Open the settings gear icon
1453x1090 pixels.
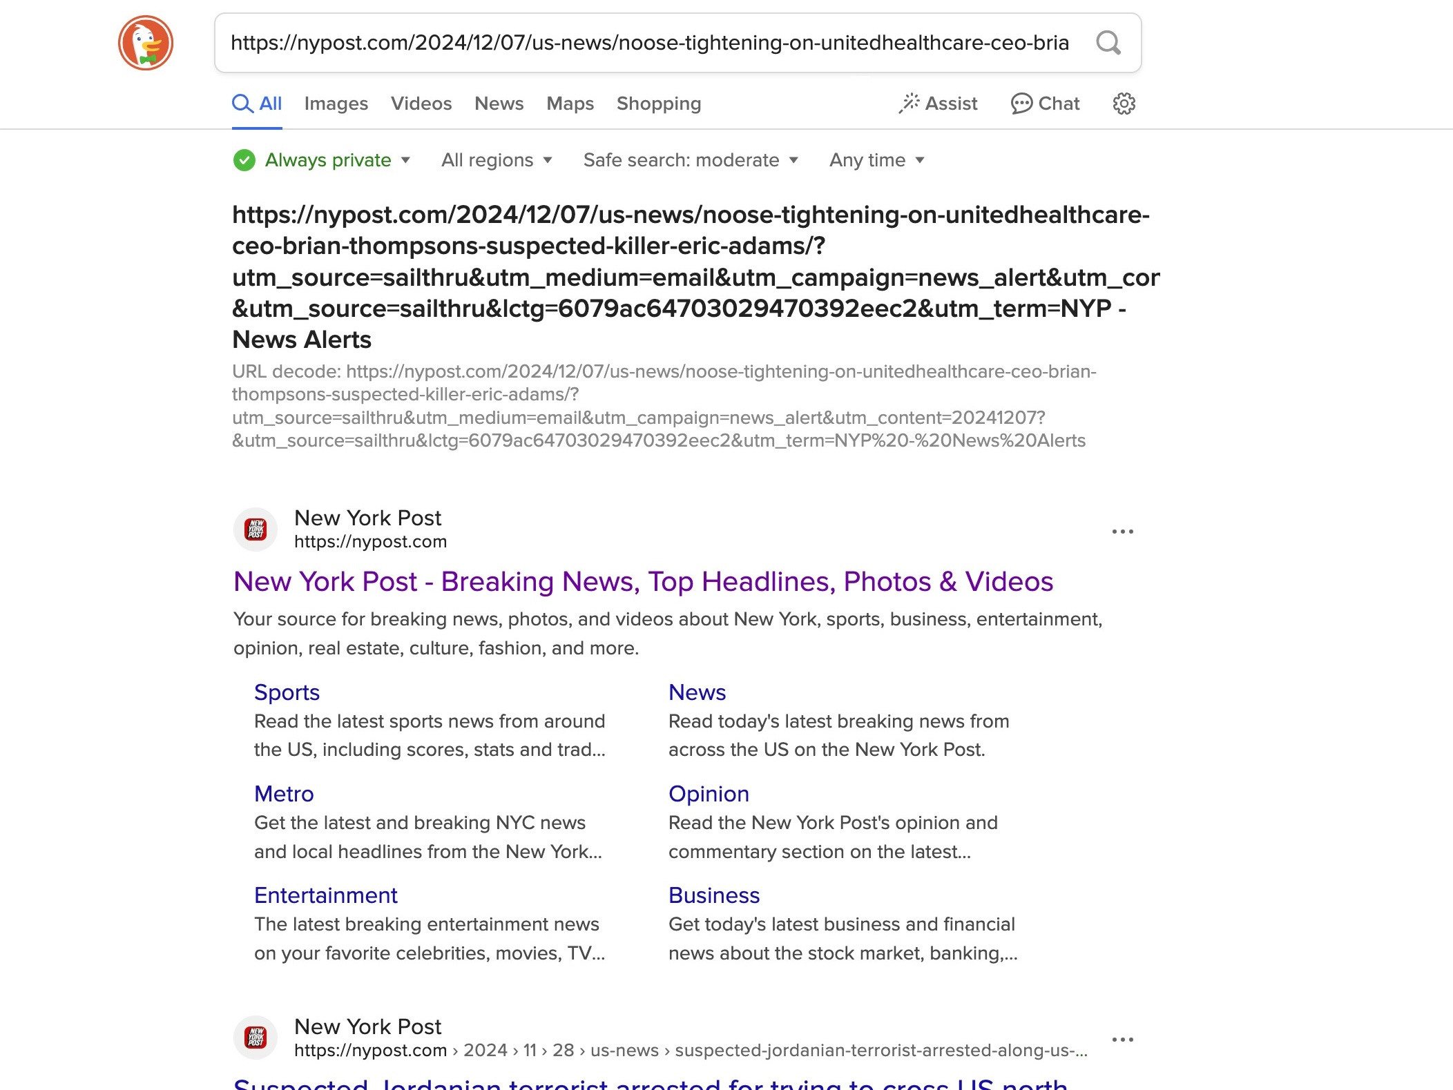click(x=1124, y=104)
